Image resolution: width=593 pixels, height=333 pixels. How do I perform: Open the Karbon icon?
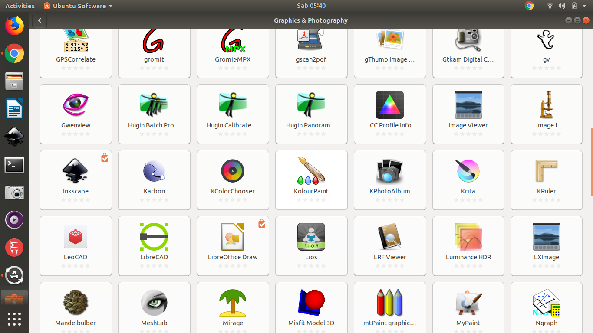pyautogui.click(x=154, y=171)
